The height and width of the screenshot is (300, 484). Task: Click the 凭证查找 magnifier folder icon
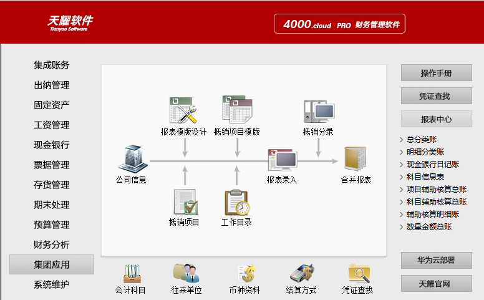[357, 273]
